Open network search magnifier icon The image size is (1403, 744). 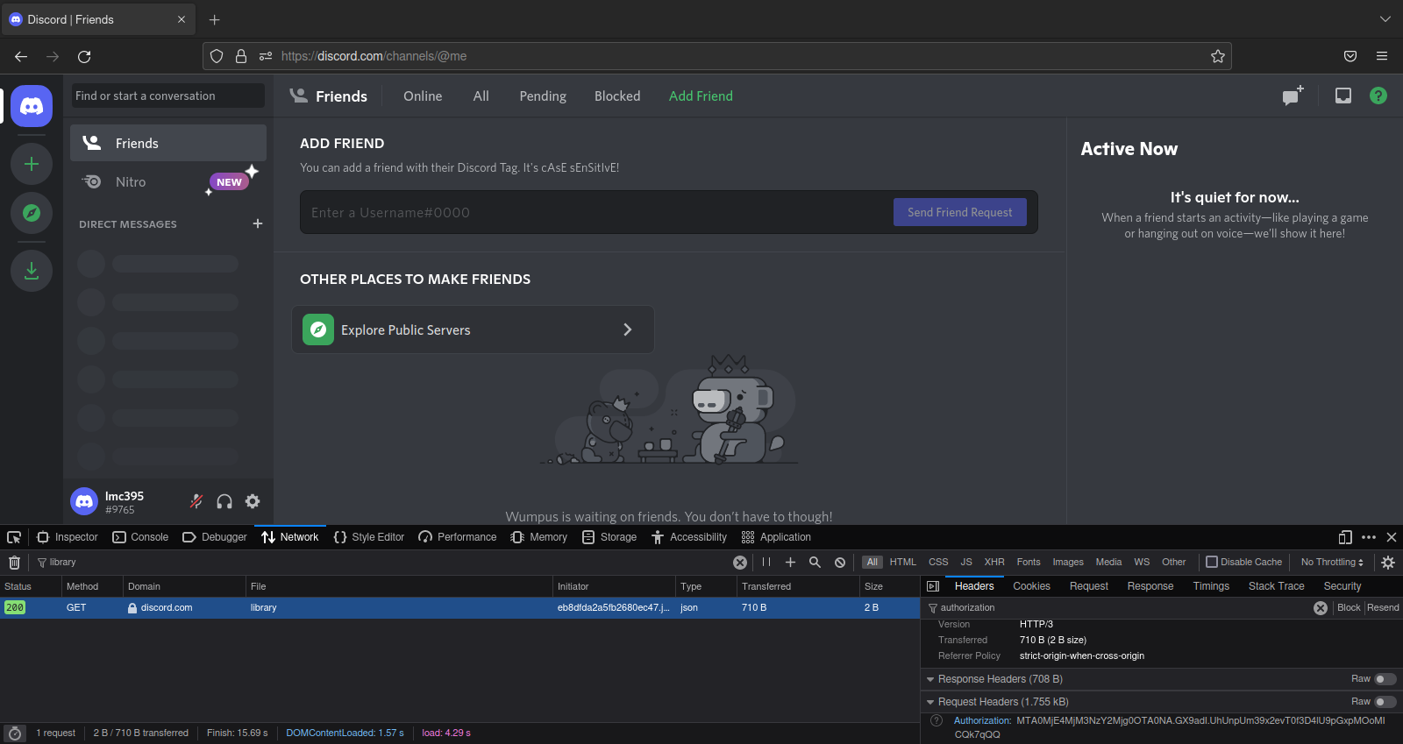click(x=815, y=563)
